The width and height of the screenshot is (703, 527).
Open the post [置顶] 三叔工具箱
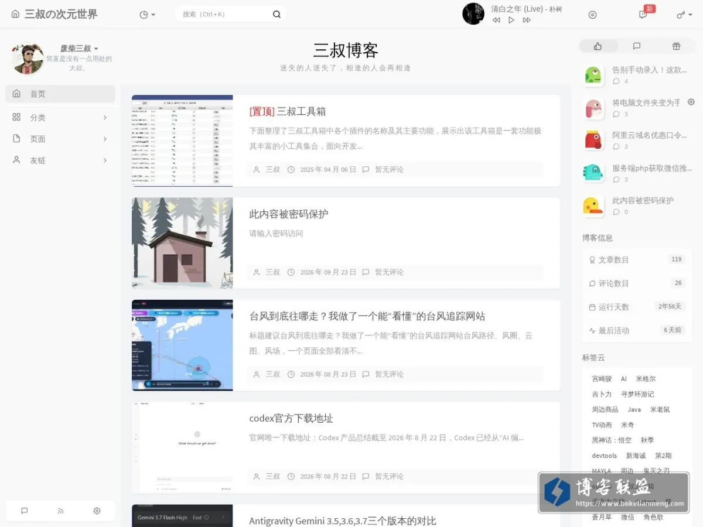pyautogui.click(x=288, y=111)
